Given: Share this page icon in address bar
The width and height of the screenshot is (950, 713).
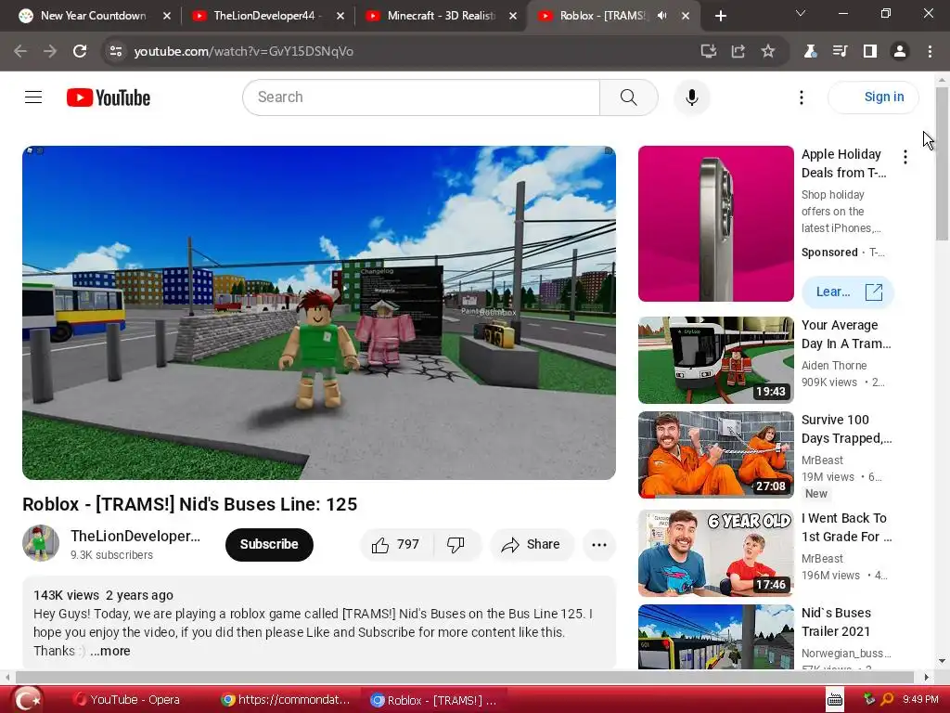Looking at the screenshot, I should click(x=738, y=52).
